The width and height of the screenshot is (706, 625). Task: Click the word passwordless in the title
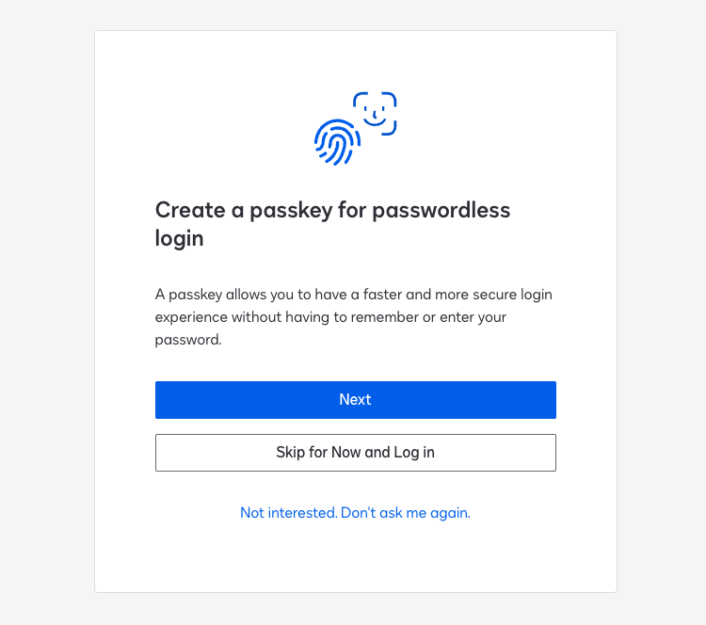441,210
